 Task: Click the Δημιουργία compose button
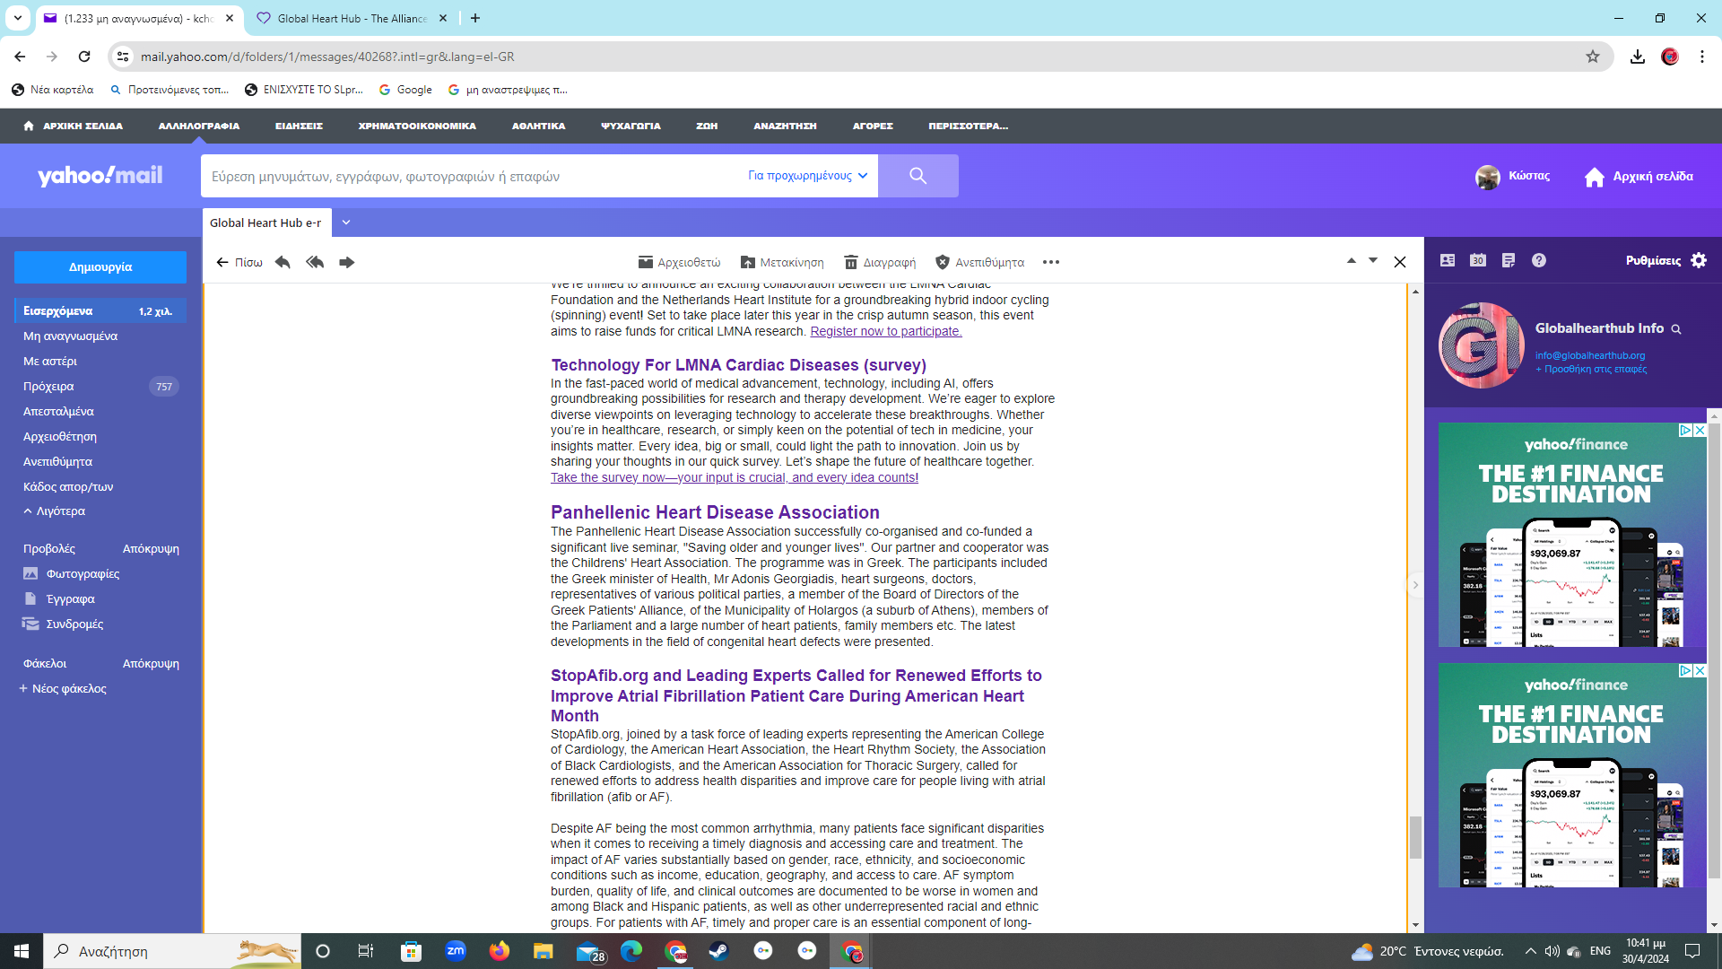100,267
